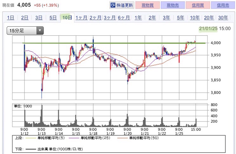236x154 pixels.
Task: Click the 1/13 volume spike bar
Action: 42,116
